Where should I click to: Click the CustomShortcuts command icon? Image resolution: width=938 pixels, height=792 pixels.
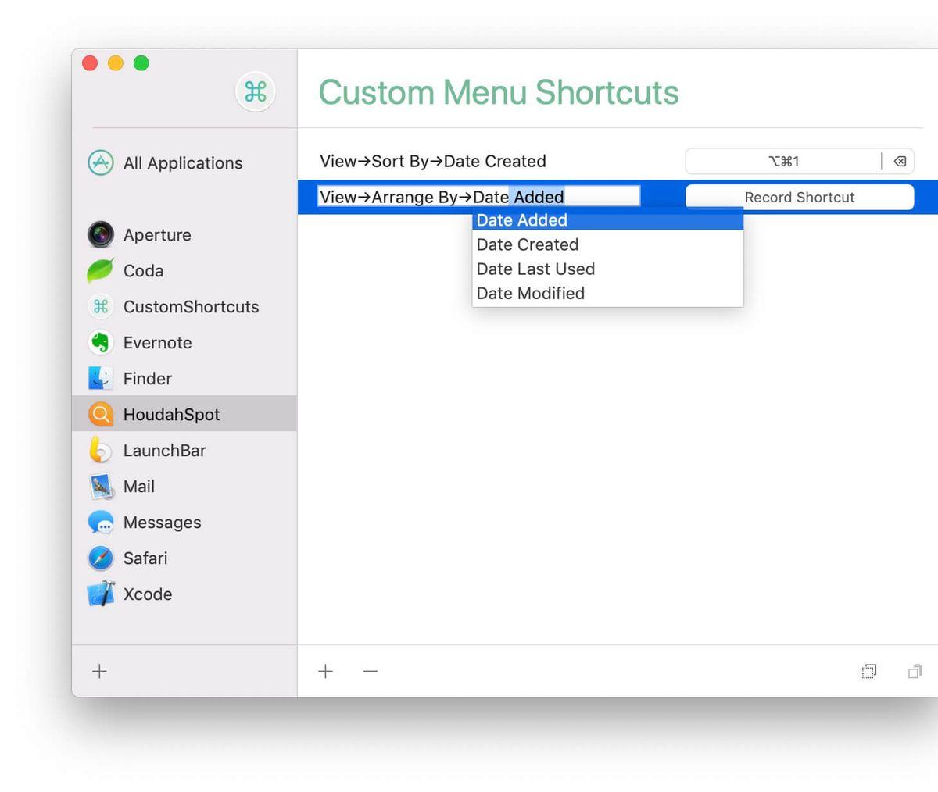pos(101,306)
